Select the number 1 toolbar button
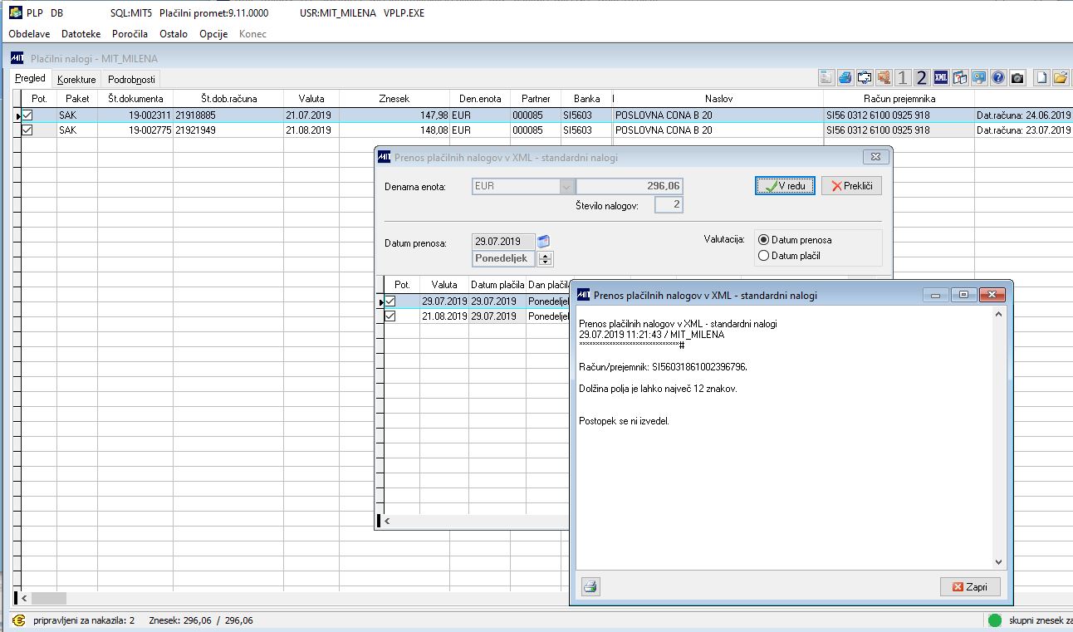Screen dimensions: 1073x632 pos(903,77)
